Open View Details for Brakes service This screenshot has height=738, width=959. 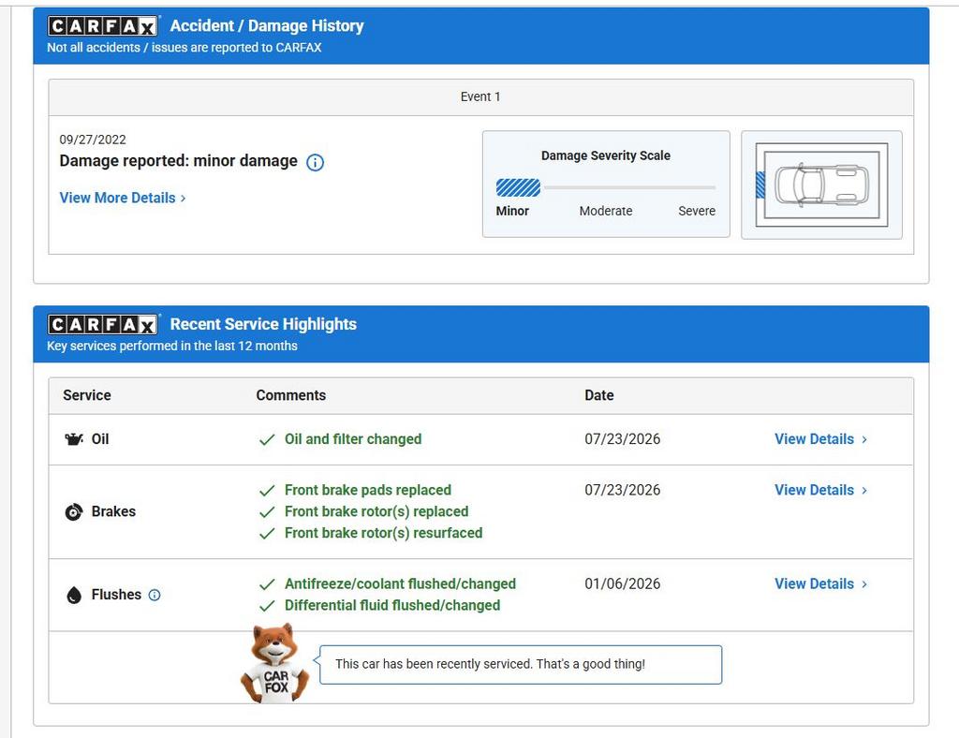(x=820, y=490)
